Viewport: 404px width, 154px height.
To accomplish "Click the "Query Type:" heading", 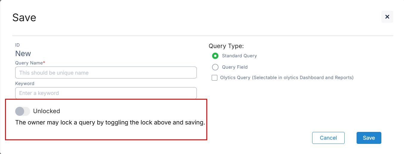I will click(x=226, y=46).
